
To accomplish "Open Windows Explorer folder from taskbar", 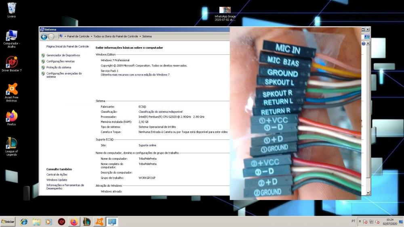I will coord(36,222).
